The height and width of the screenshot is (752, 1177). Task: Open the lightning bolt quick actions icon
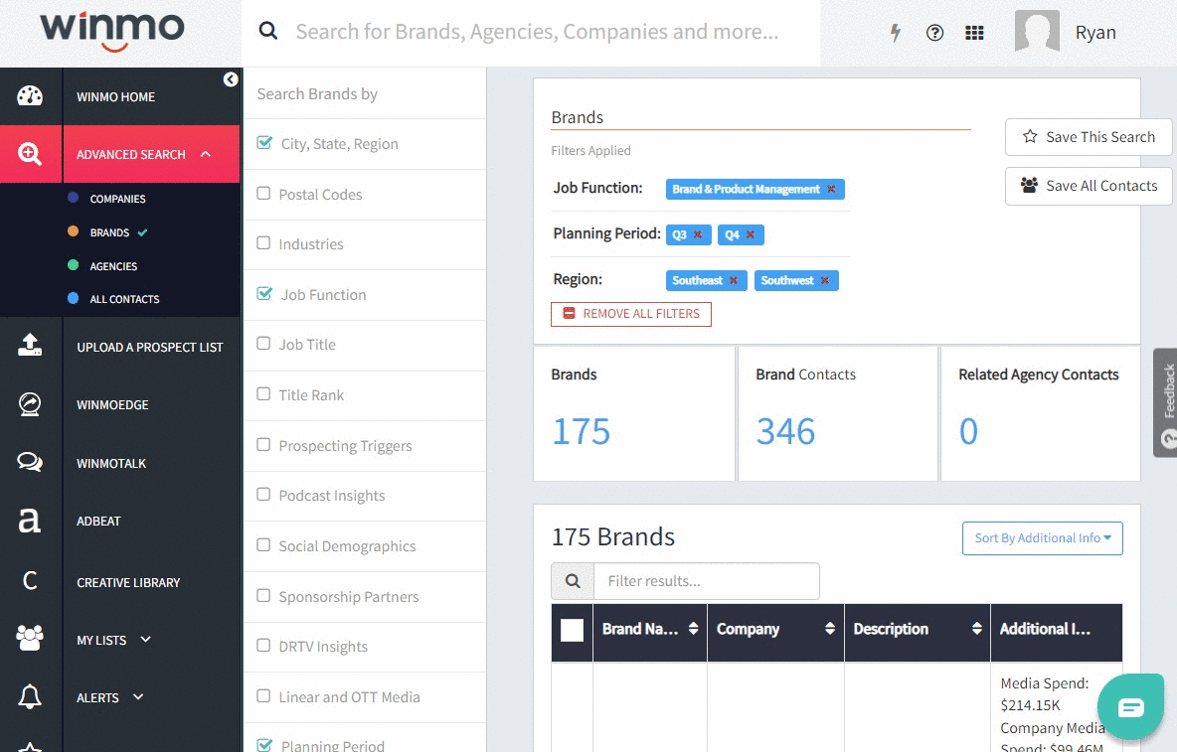click(895, 32)
